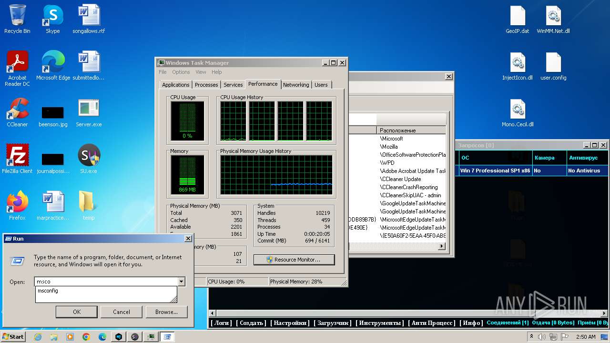This screenshot has width=610, height=343.
Task: Confirm the Run dialog with OK
Action: pyautogui.click(x=77, y=312)
